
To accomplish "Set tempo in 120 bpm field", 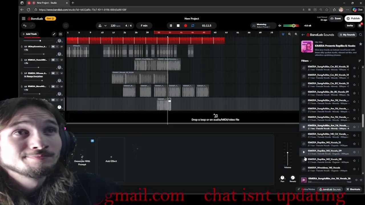I will pos(115,26).
